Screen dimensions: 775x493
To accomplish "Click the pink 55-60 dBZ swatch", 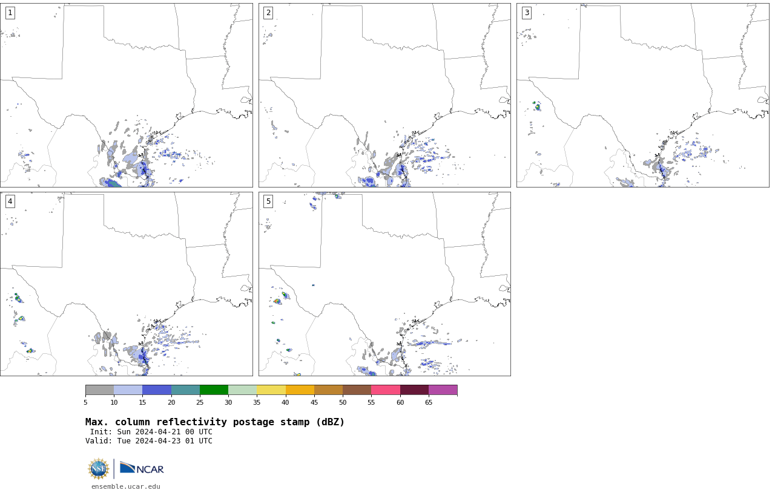I will coord(386,390).
